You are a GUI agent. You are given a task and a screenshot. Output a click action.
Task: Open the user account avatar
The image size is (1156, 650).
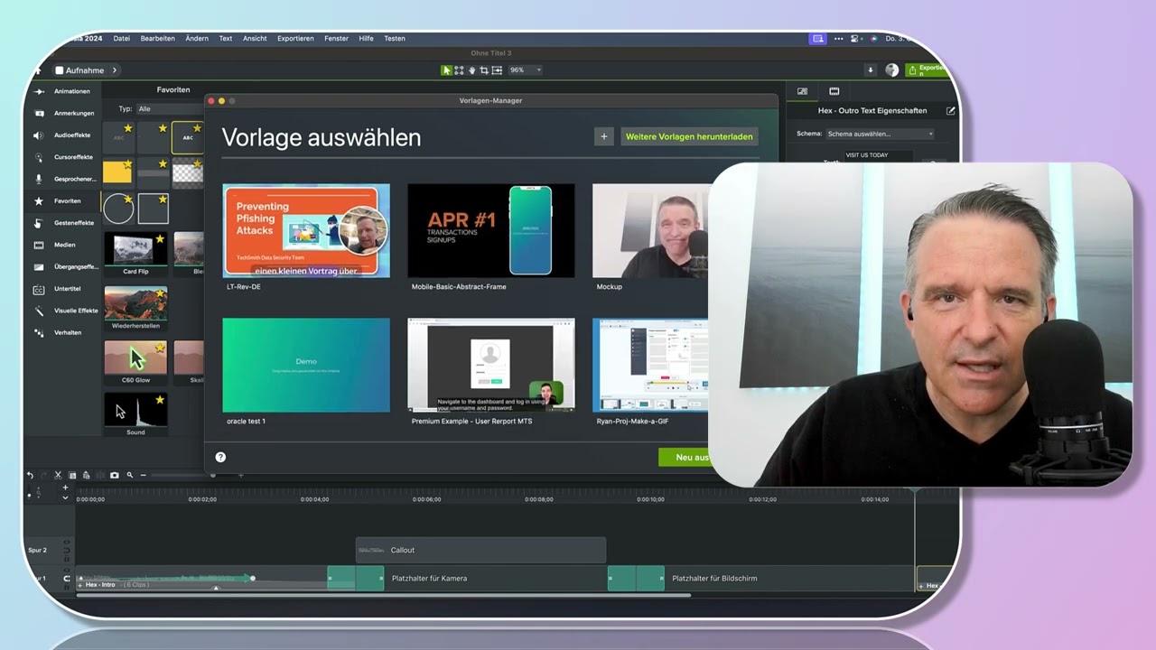(x=891, y=70)
